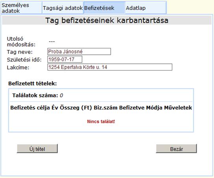Screen dimensions: 214x178
Task: Click the Műveletek column header
Action: pyautogui.click(x=178, y=108)
